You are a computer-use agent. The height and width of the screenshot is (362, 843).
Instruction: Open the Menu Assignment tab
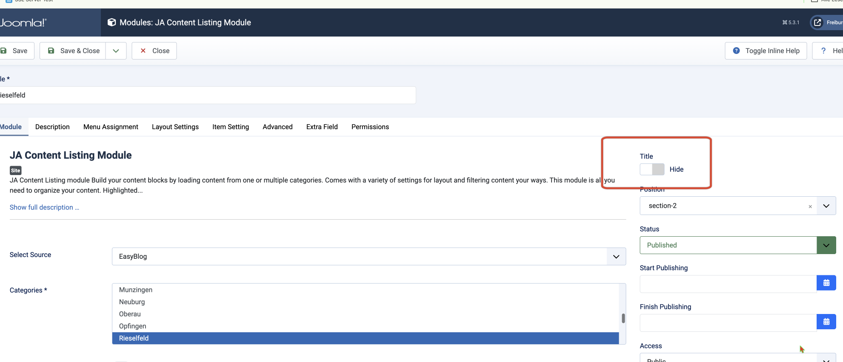(111, 127)
